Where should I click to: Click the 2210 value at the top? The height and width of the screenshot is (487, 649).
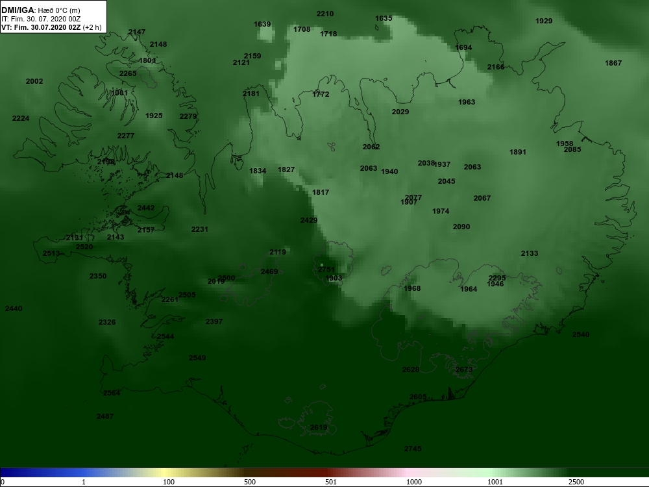click(325, 14)
